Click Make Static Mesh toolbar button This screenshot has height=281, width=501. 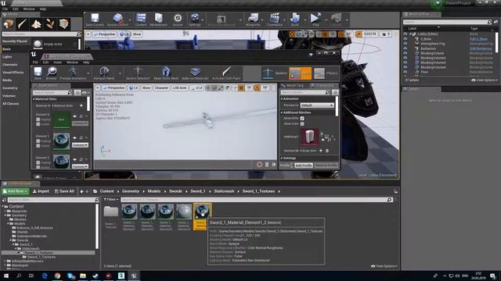coord(166,73)
